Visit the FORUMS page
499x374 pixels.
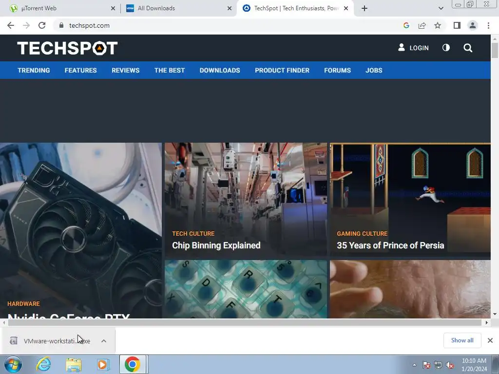click(x=337, y=70)
